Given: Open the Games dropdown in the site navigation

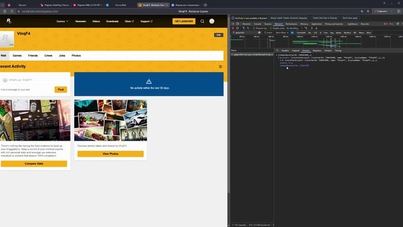Looking at the screenshot, I should coord(62,21).
